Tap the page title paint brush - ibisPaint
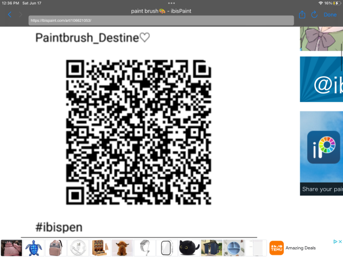The image size is (343, 257). (x=161, y=11)
